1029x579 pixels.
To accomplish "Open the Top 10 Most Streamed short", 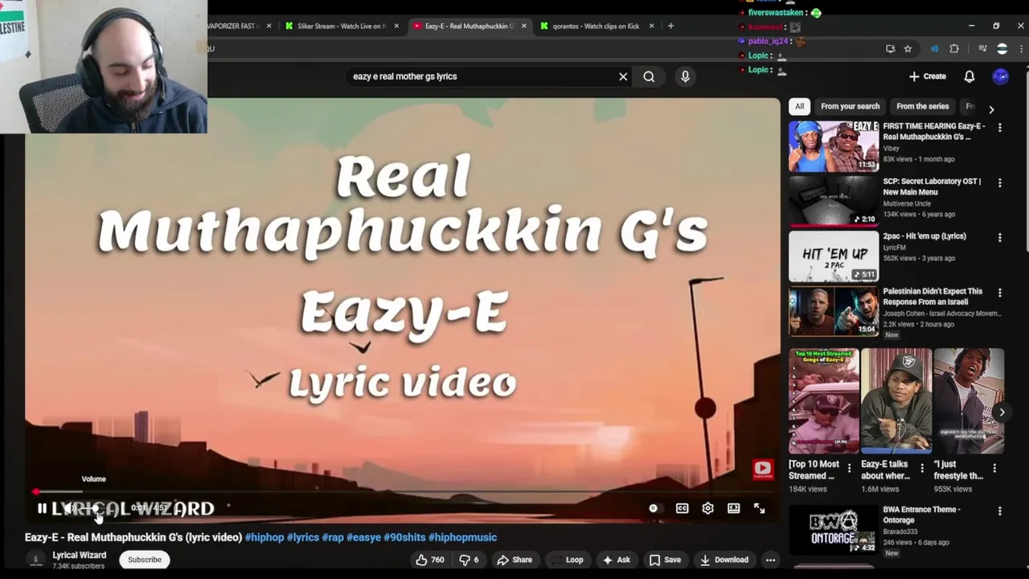I will pyautogui.click(x=824, y=400).
